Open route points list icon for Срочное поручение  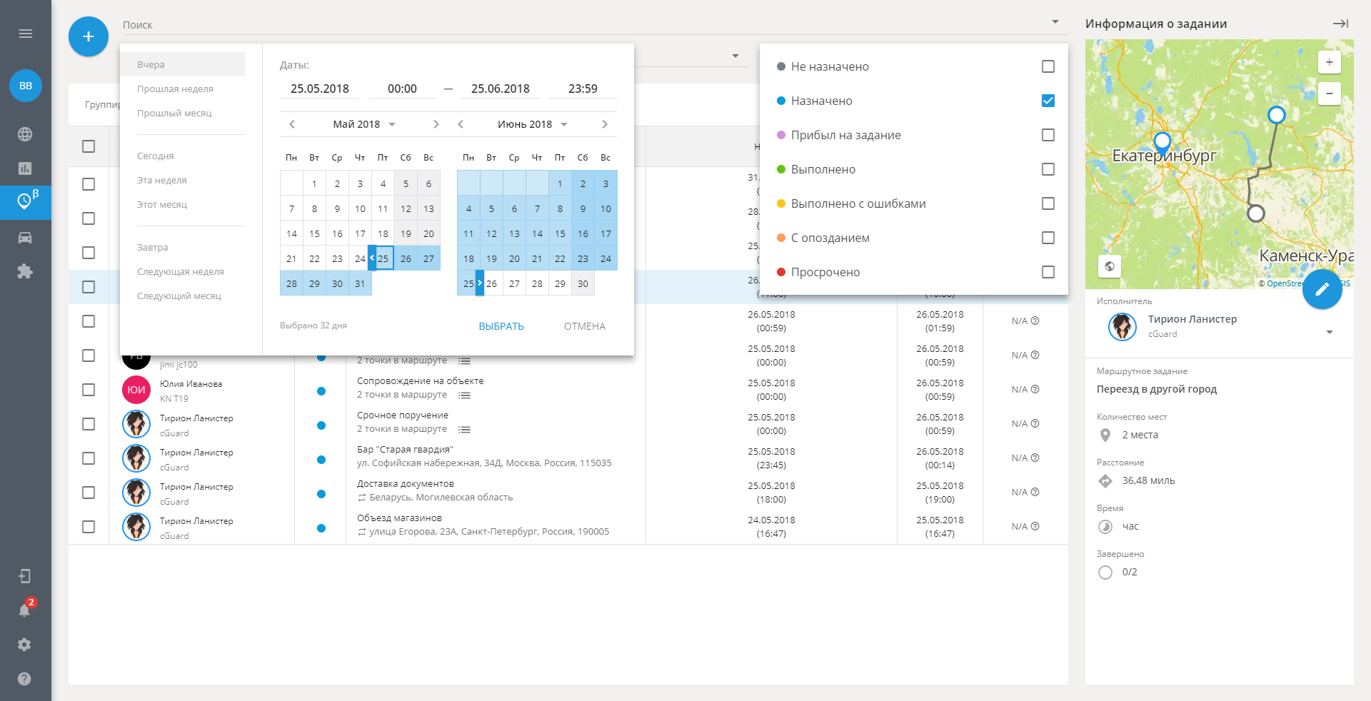pyautogui.click(x=464, y=430)
